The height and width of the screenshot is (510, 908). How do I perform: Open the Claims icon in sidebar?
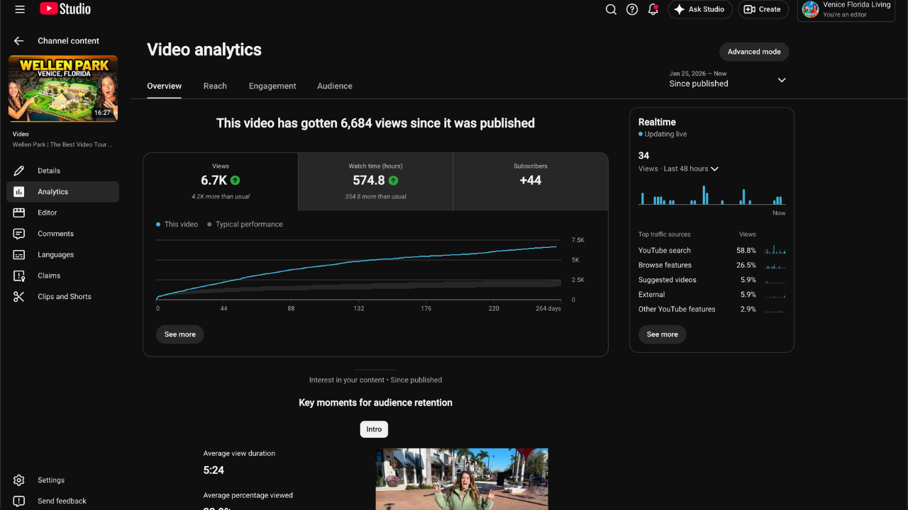[19, 276]
